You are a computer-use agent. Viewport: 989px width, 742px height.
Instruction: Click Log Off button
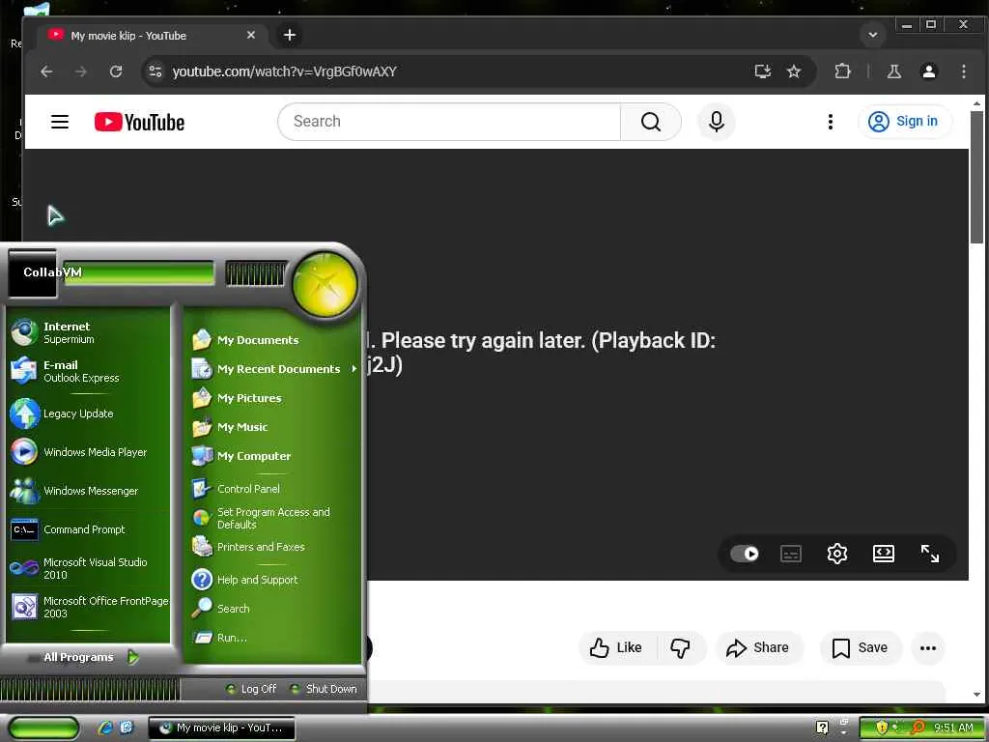pyautogui.click(x=251, y=689)
